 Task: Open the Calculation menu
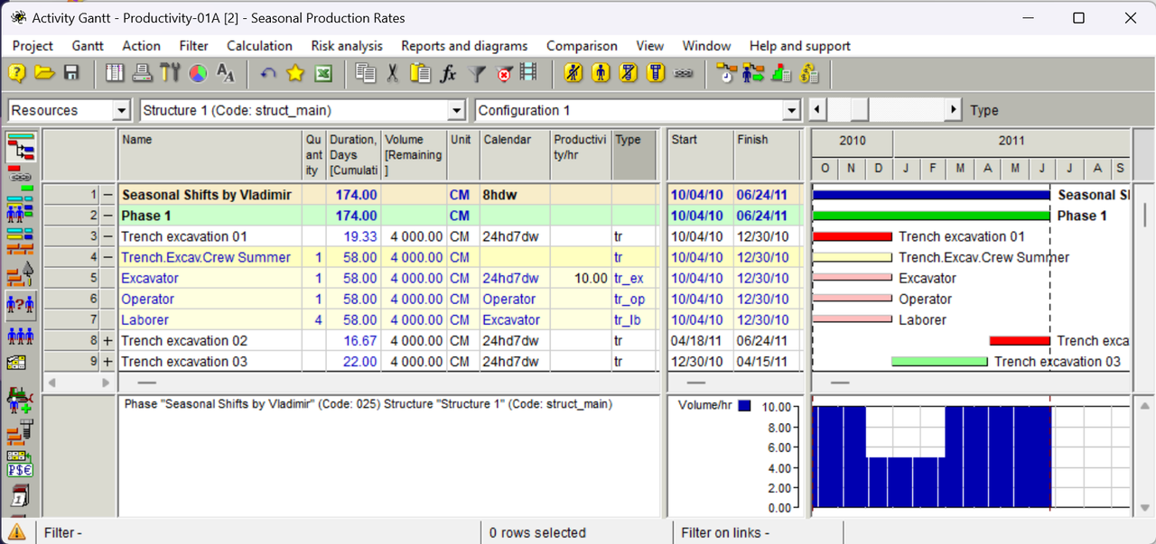[x=259, y=46]
